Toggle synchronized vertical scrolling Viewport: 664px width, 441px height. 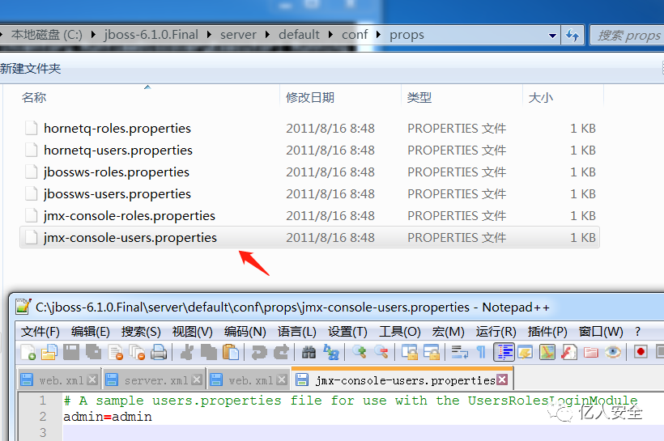[x=410, y=352]
